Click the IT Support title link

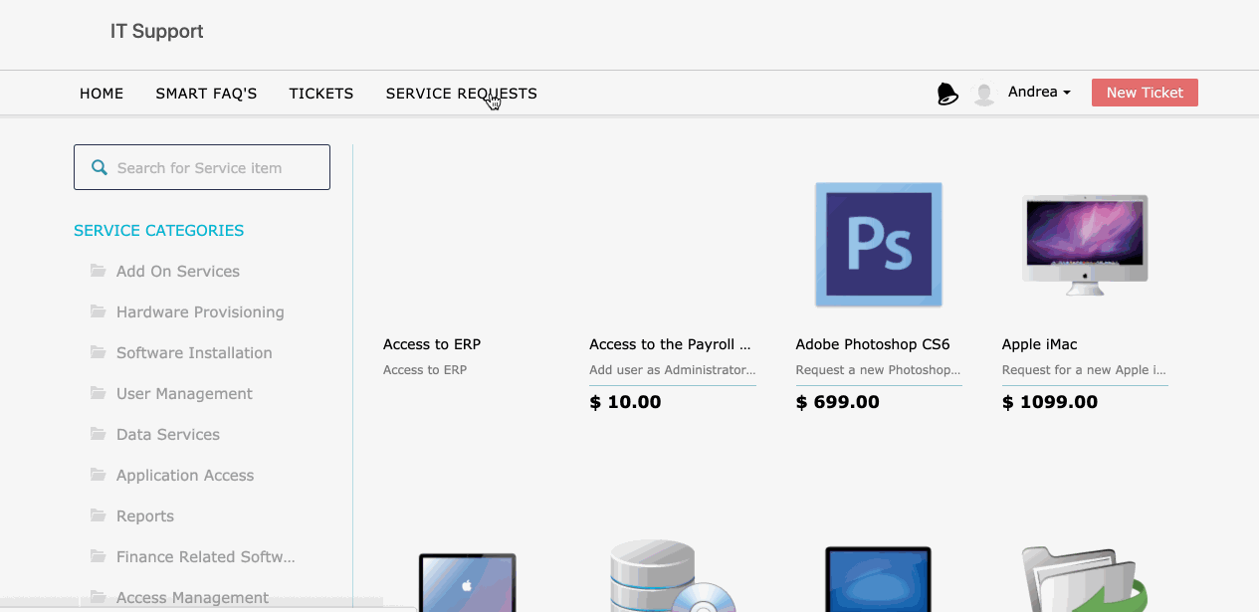156,31
